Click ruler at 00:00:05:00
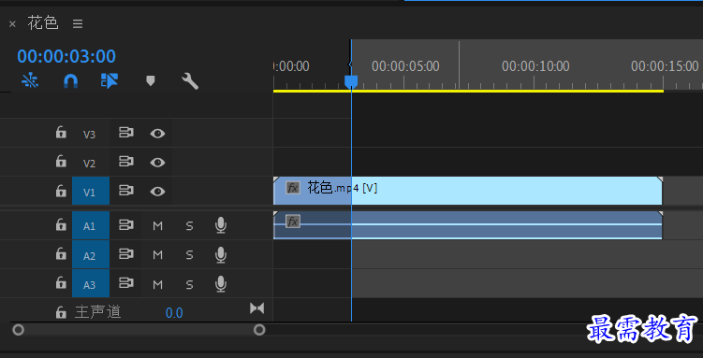This screenshot has height=358, width=703. click(405, 66)
